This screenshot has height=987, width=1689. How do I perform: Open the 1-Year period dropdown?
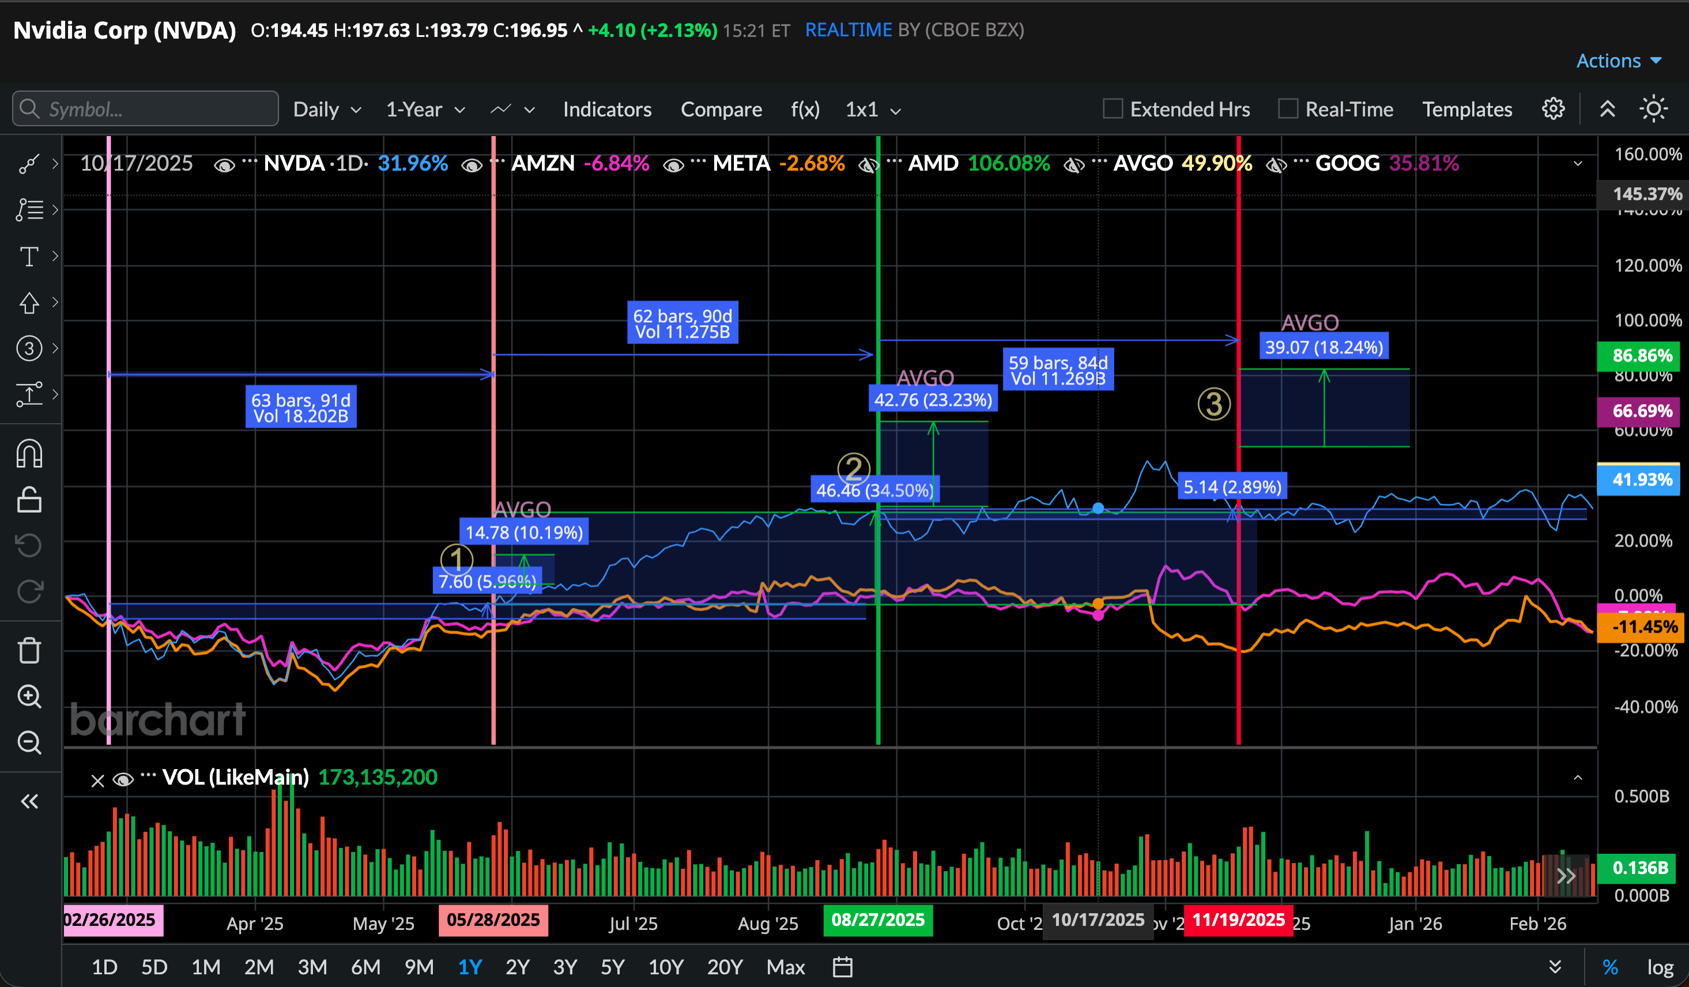(x=425, y=110)
